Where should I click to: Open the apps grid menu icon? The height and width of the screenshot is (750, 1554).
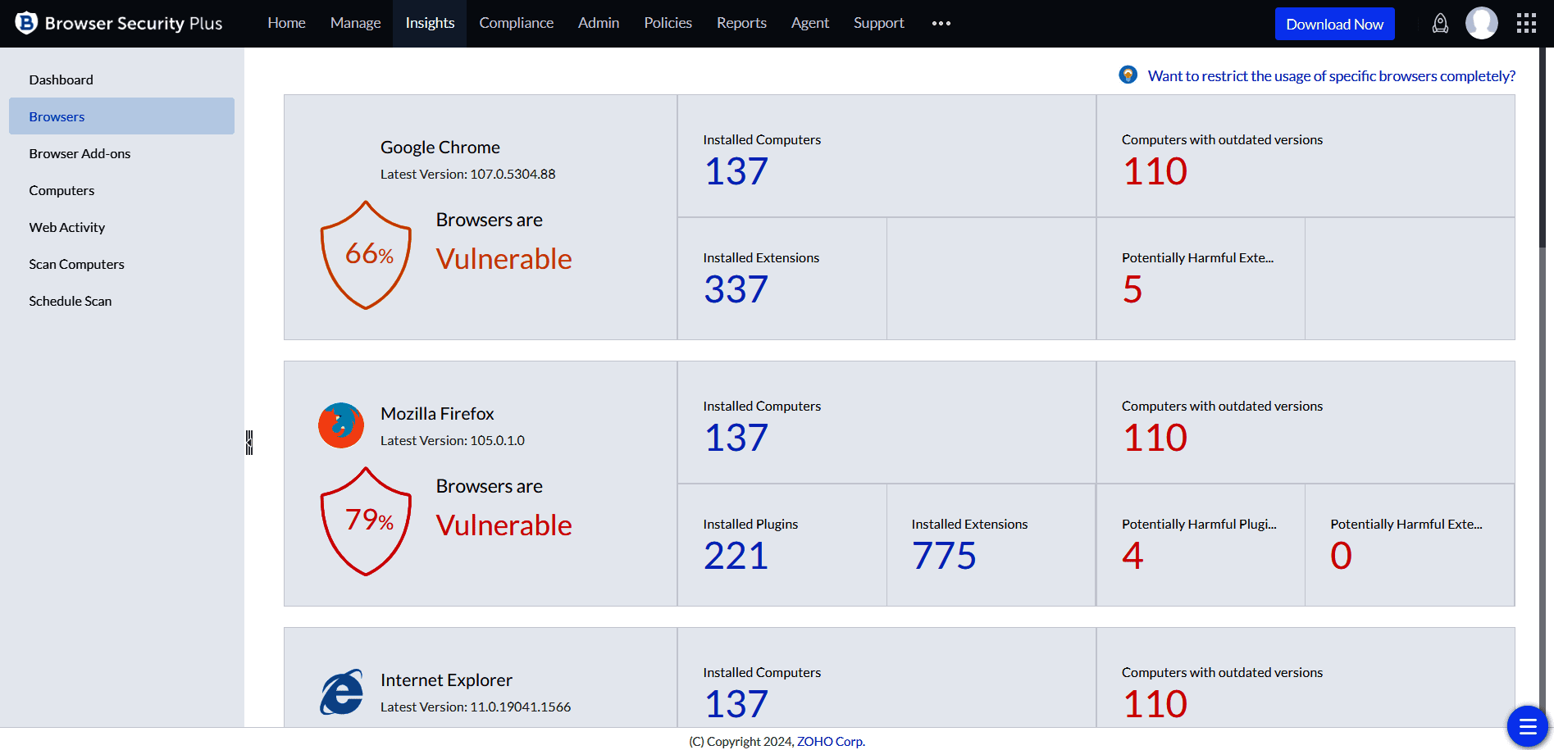[1526, 24]
